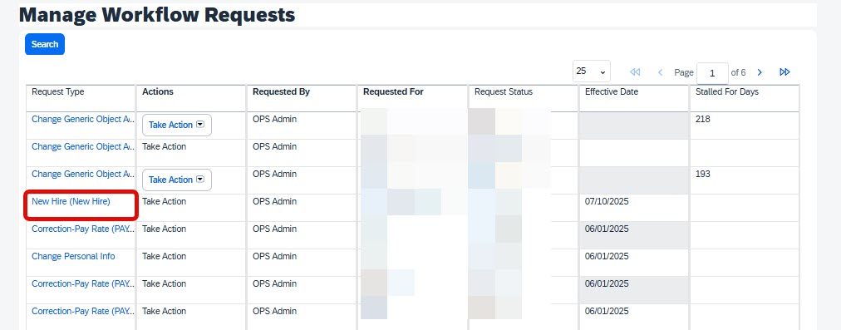Viewport: 841px width, 330px height.
Task: Open first Correction-Pay Rate request link
Action: point(83,229)
